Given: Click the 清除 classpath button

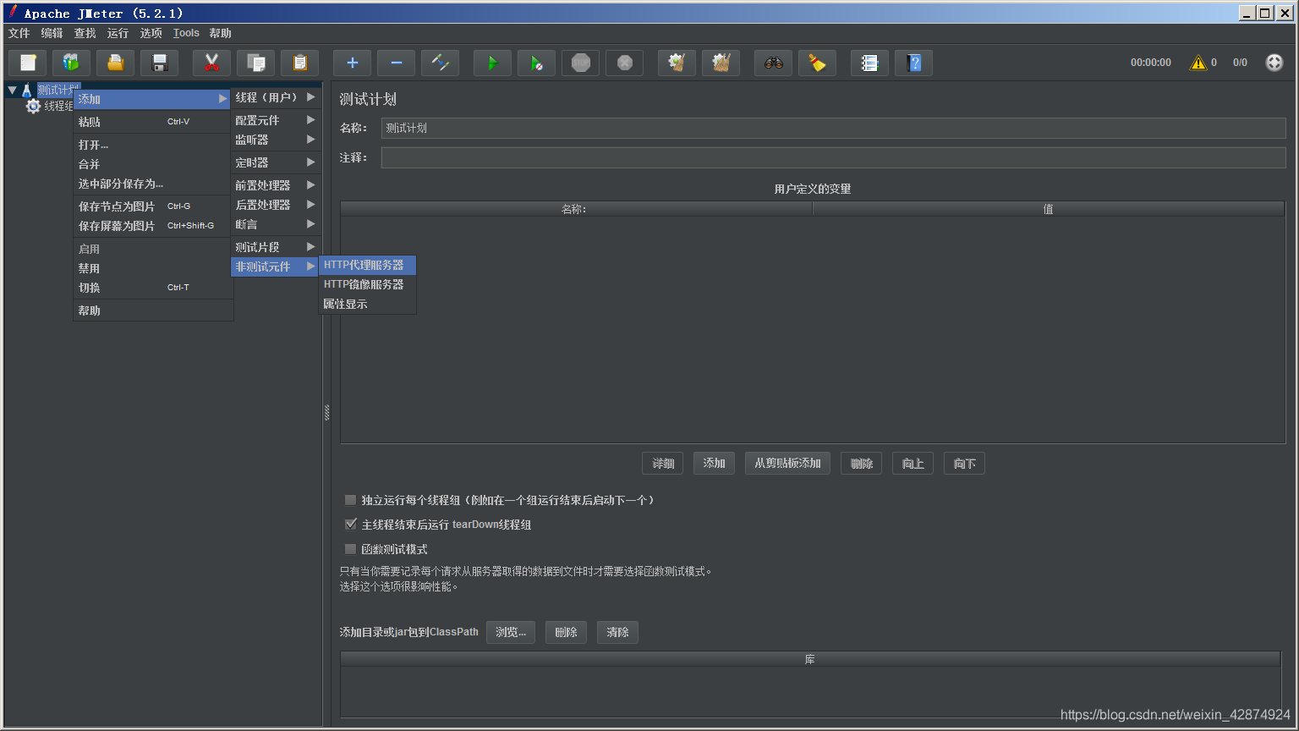Looking at the screenshot, I should 617,632.
